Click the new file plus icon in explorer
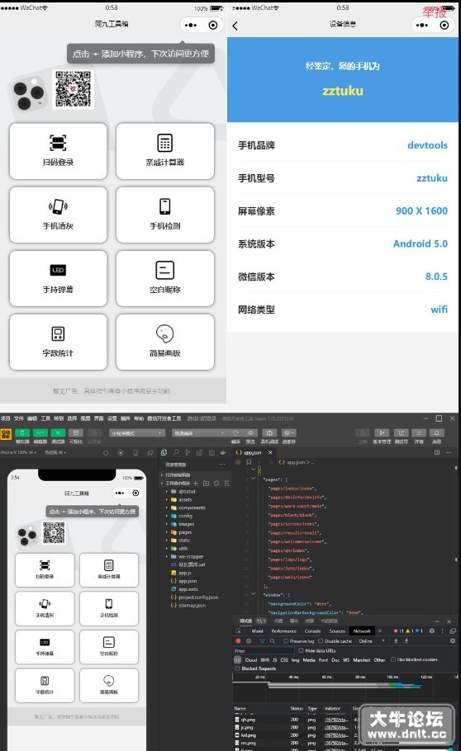The image size is (461, 751). click(195, 484)
